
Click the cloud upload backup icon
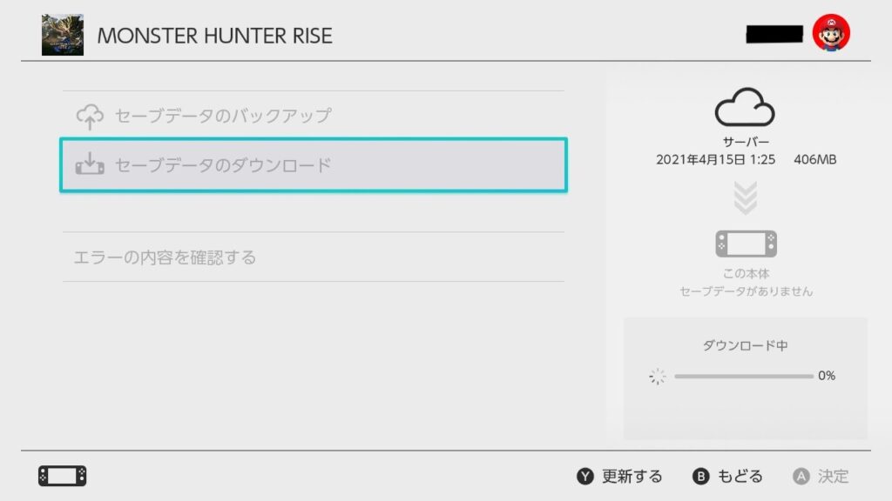[x=90, y=116]
